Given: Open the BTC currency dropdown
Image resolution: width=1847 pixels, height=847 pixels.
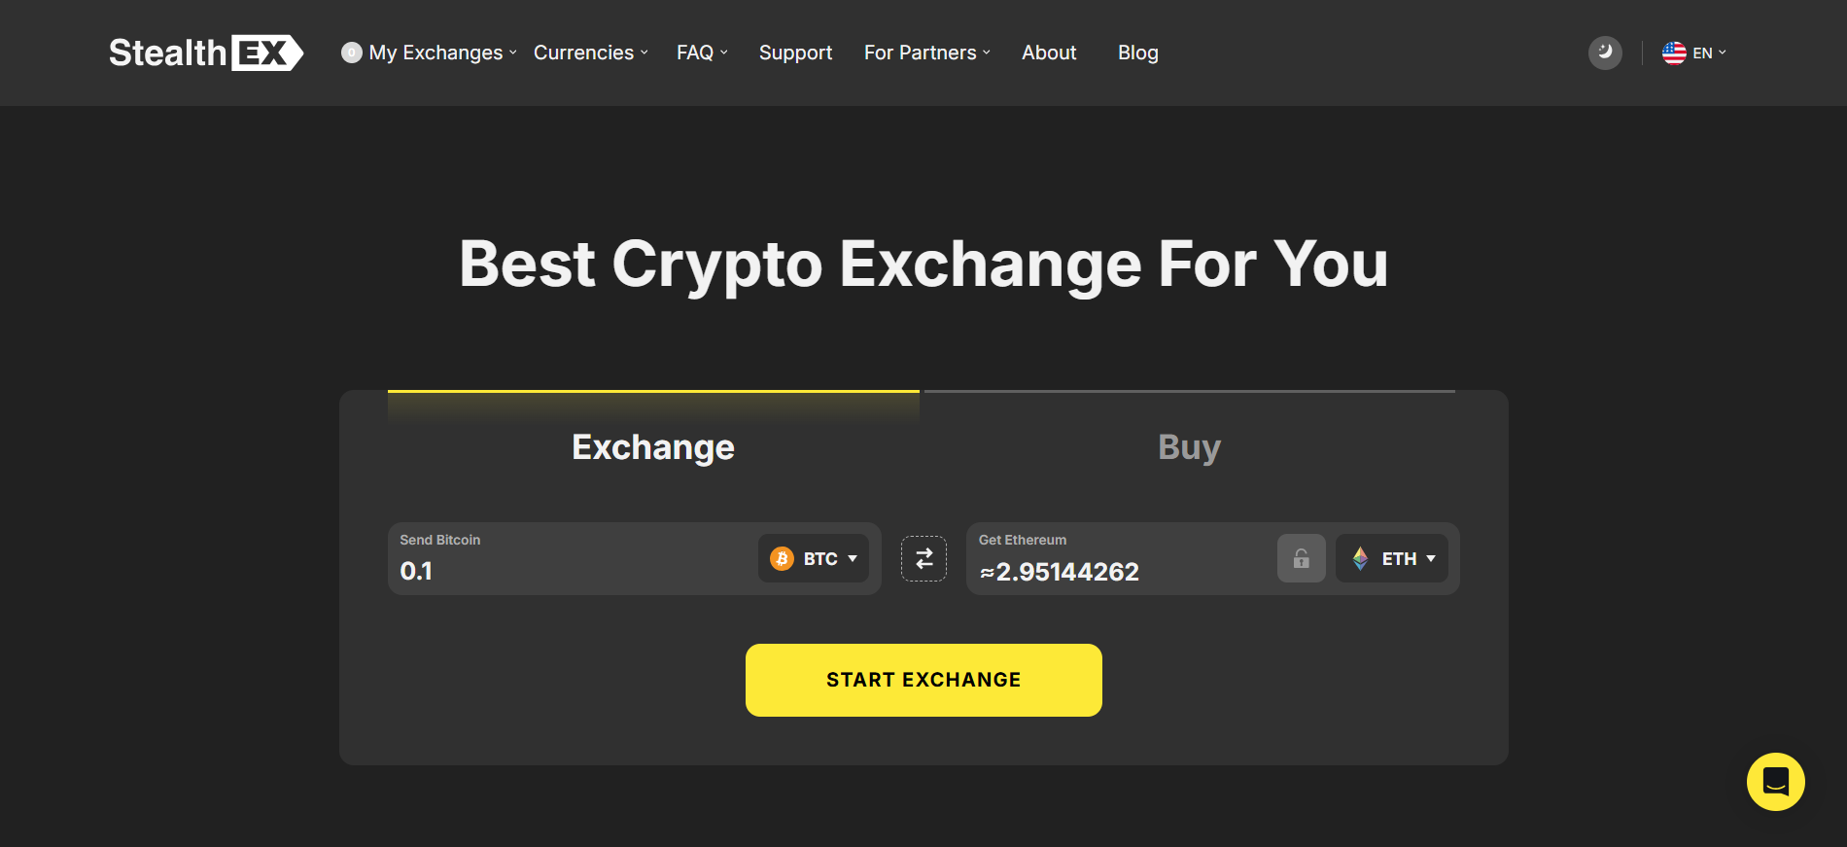Looking at the screenshot, I should 814,558.
